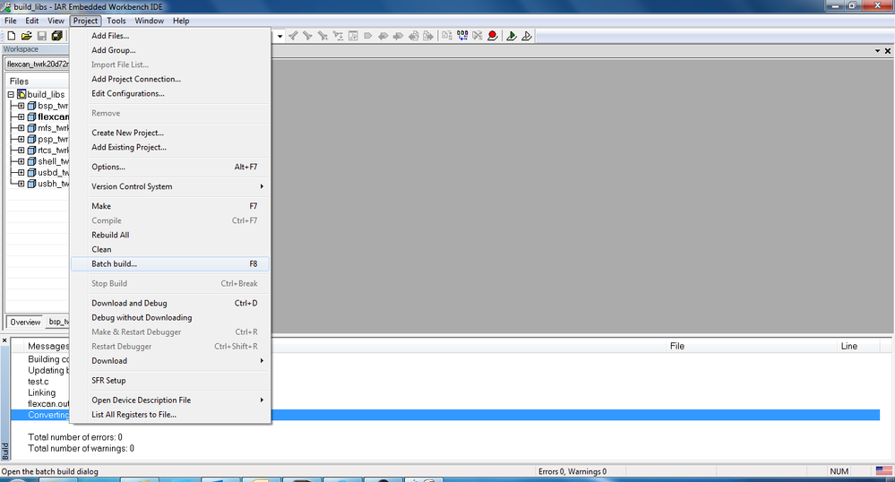Open the flexcan_twrk20d72m configuration dropdown

38,64
